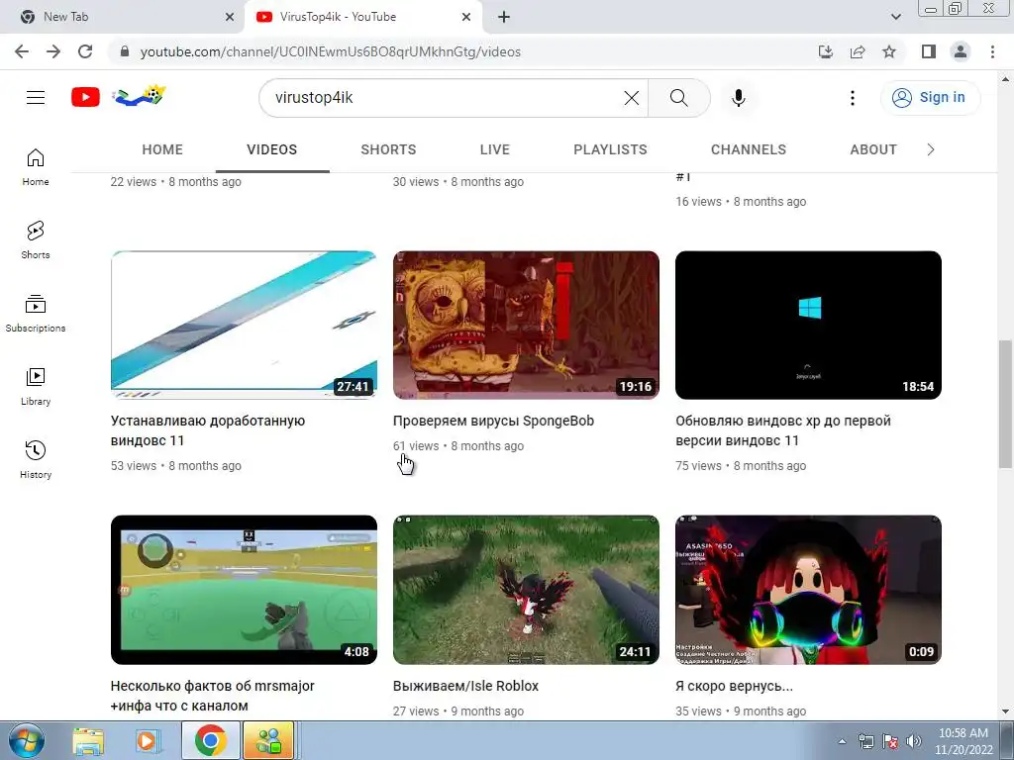Screen dimensions: 1014x760
Task: Click the magnifier search button
Action: coord(678,98)
